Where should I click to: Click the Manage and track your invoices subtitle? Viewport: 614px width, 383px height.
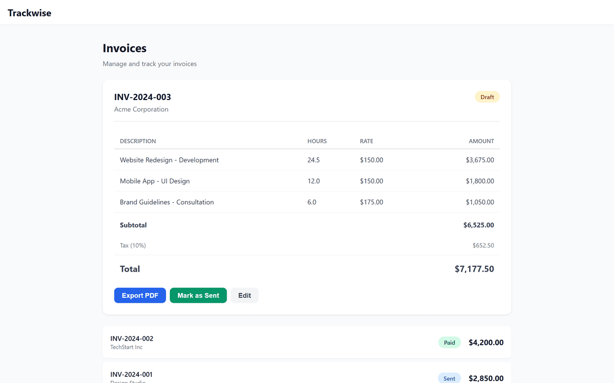pos(150,64)
